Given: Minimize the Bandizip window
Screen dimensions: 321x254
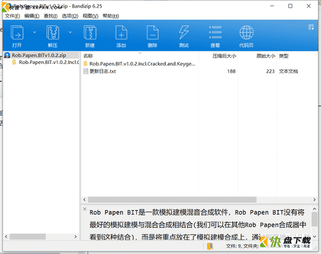Looking at the screenshot, I should (x=272, y=6).
